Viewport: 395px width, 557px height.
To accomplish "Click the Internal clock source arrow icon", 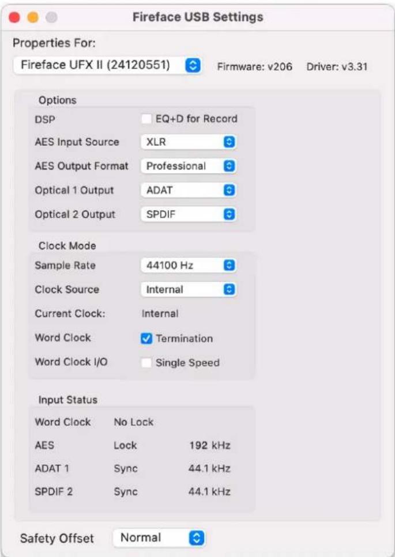I will (230, 290).
